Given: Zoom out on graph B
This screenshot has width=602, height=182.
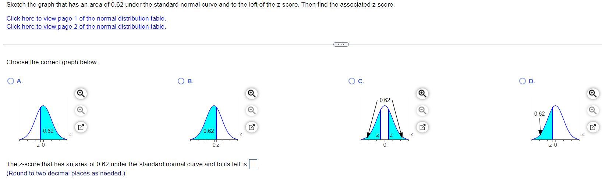Looking at the screenshot, I should [251, 110].
